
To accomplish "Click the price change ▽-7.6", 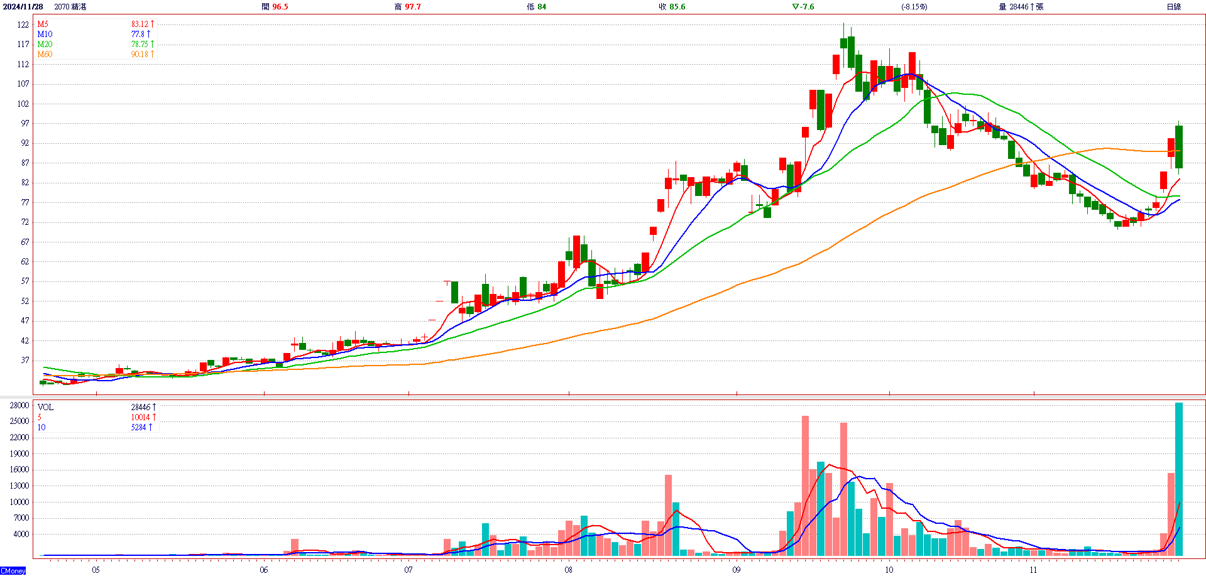I will [x=803, y=7].
